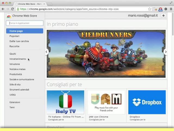Browse the Utilità category
The image size is (174, 131).
(x=13, y=95)
